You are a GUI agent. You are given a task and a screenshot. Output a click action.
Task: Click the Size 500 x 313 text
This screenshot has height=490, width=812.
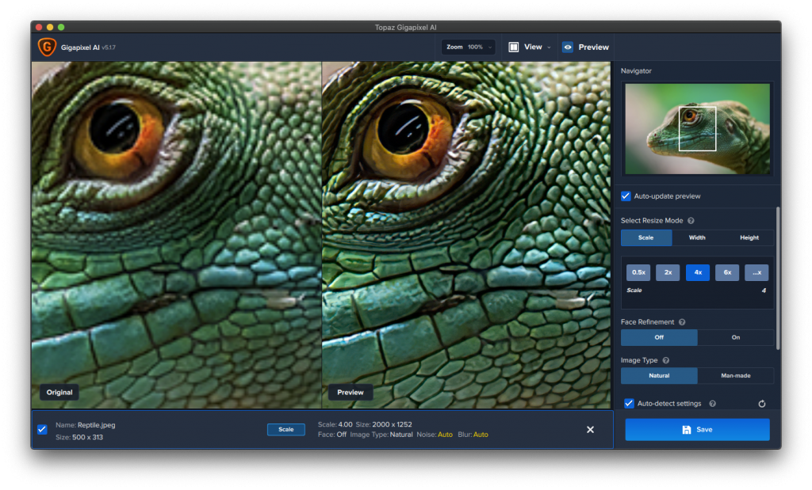[x=79, y=437]
